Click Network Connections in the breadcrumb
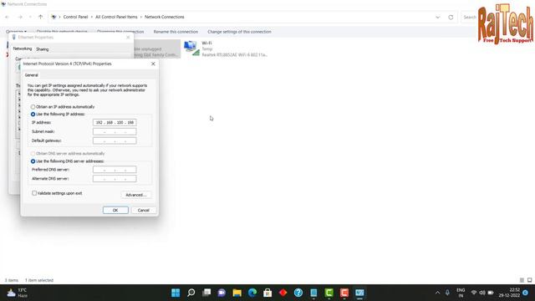 165,17
